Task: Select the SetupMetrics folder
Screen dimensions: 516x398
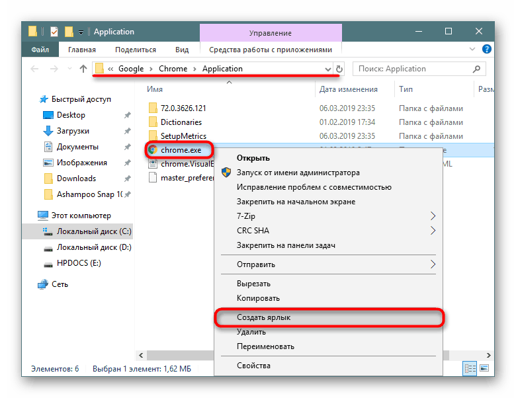Action: pyautogui.click(x=183, y=136)
